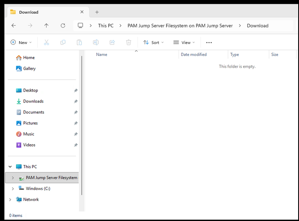Select Windows (C:) in the navigation tree
The image size is (299, 221).
click(x=34, y=188)
